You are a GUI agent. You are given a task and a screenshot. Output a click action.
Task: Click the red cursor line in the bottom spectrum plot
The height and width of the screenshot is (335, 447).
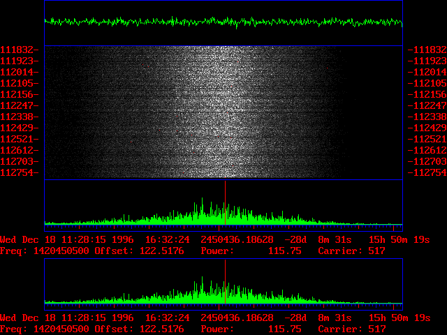[x=225, y=282]
